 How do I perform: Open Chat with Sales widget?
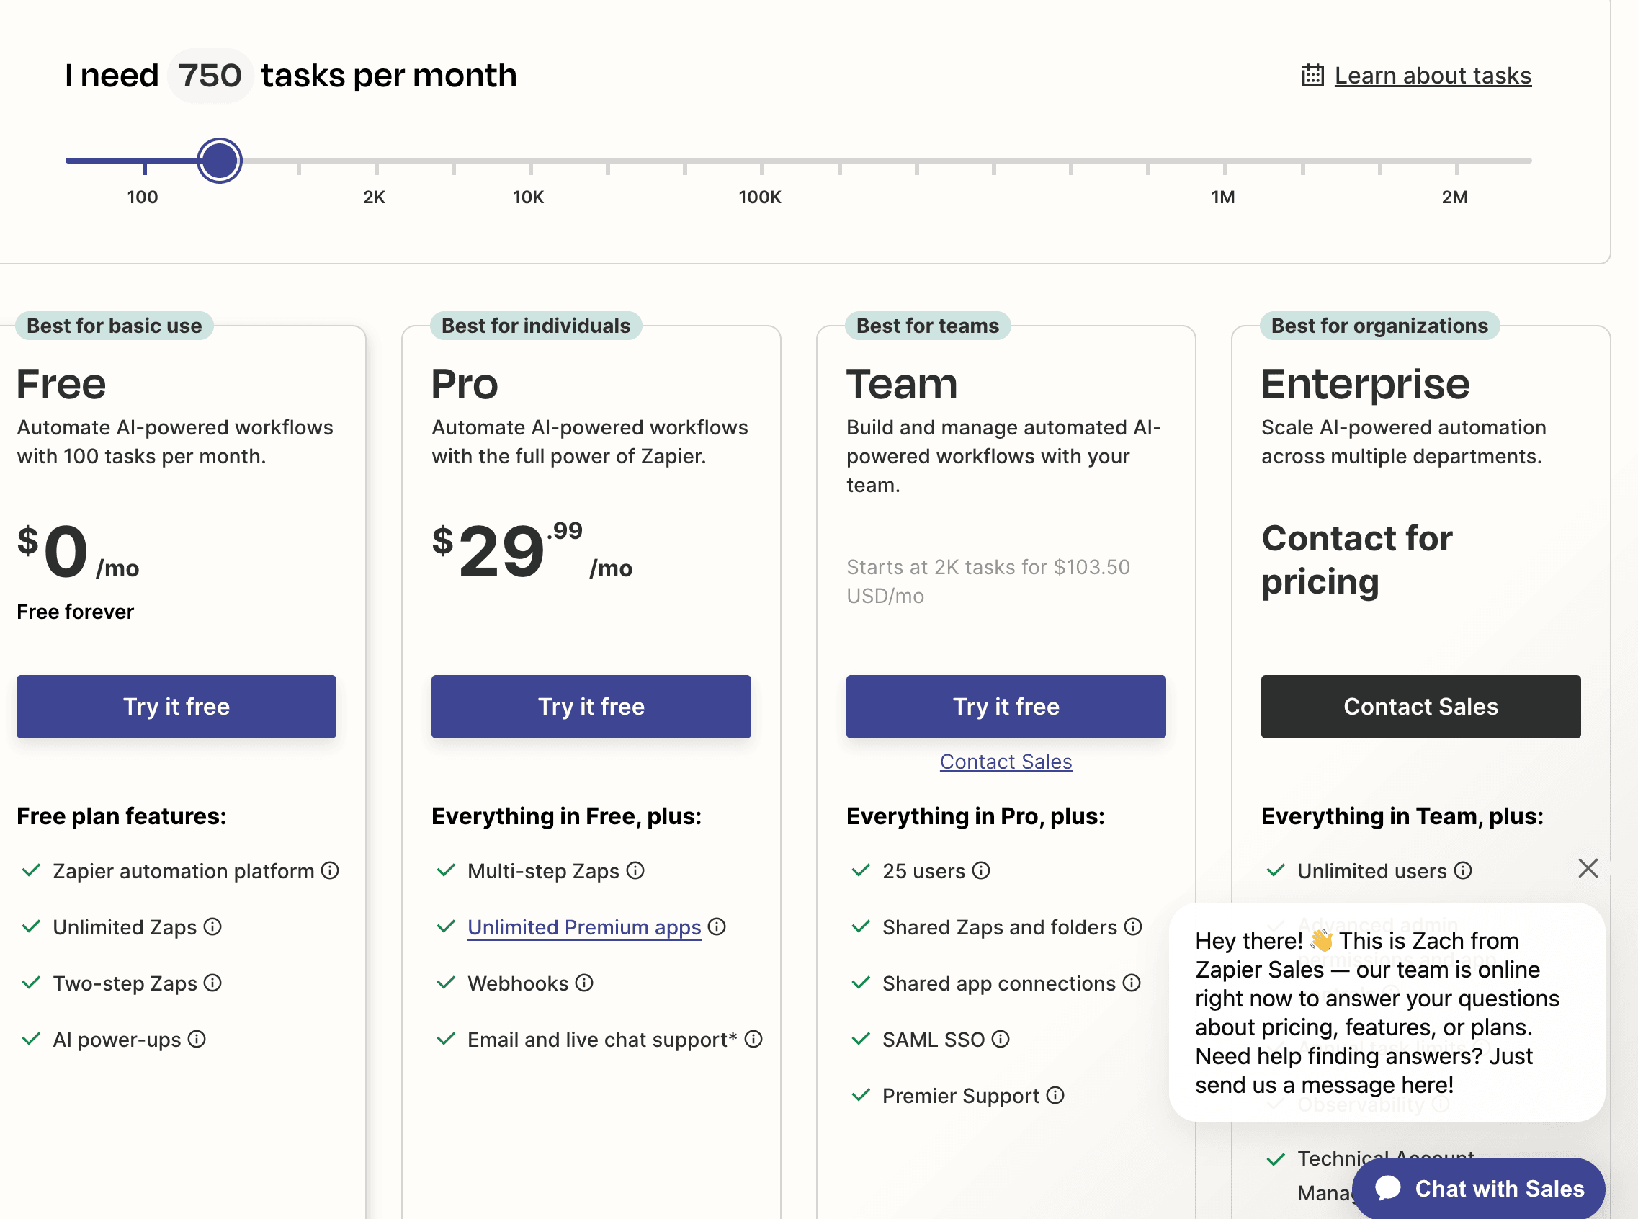click(1478, 1188)
